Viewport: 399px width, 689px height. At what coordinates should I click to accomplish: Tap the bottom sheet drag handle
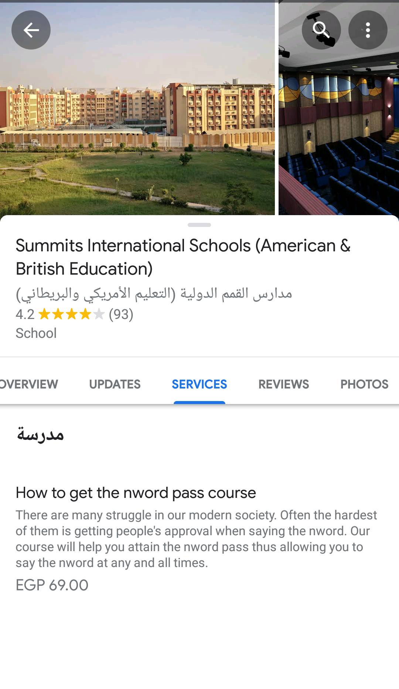coord(199,225)
